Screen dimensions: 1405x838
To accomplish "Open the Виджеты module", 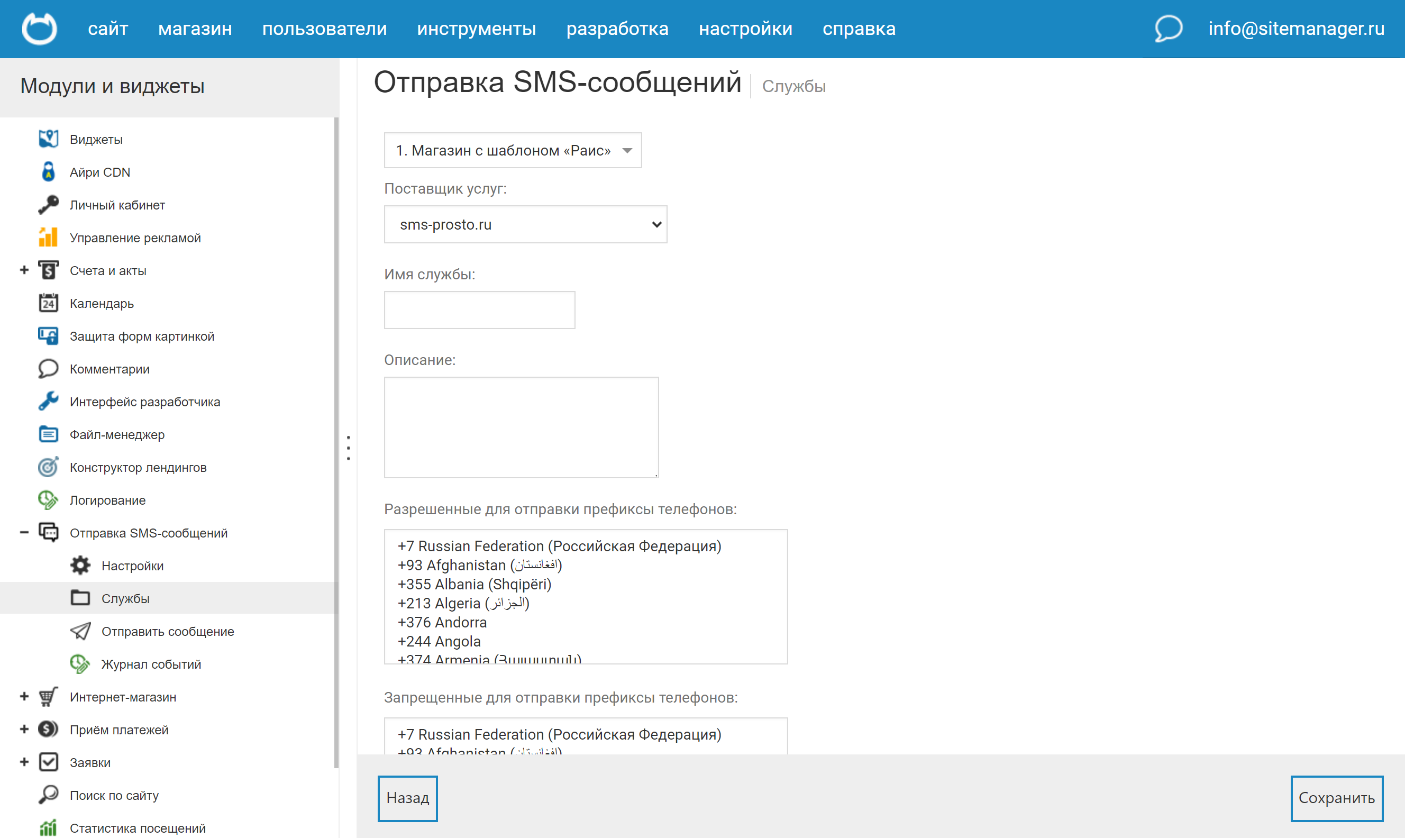I will [x=49, y=139].
